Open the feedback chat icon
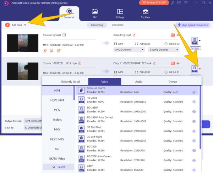The height and width of the screenshot is (173, 213). (x=179, y=3)
